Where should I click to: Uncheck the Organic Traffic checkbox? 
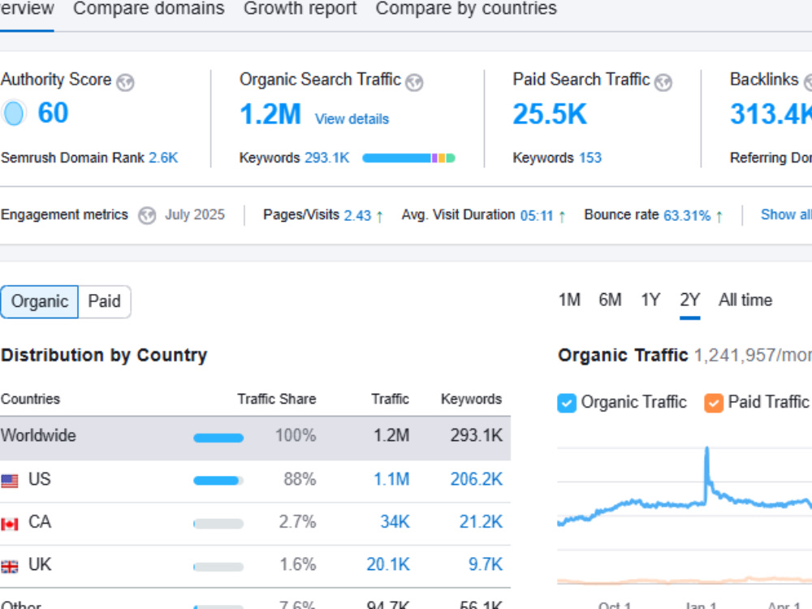tap(567, 403)
